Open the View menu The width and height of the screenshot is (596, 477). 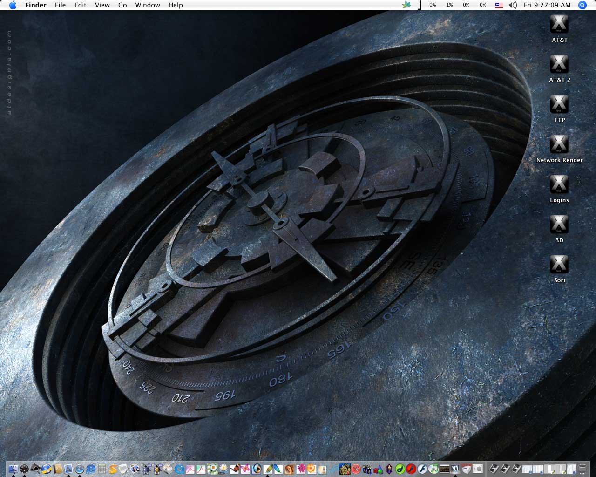(x=102, y=5)
